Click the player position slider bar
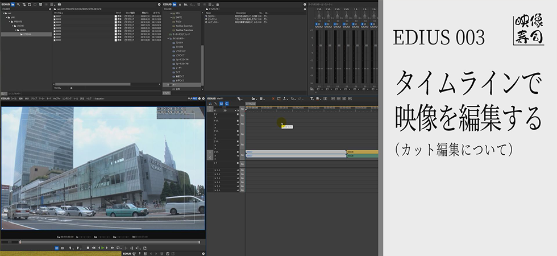The width and height of the screenshot is (557, 256). pyautogui.click(x=109, y=242)
